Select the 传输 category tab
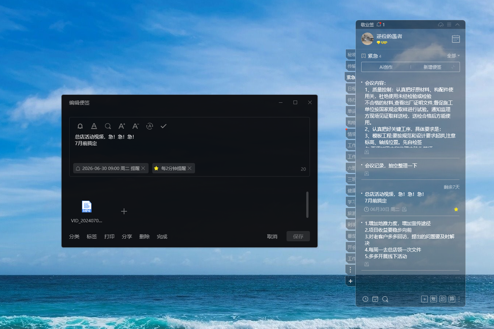 pyautogui.click(x=351, y=66)
